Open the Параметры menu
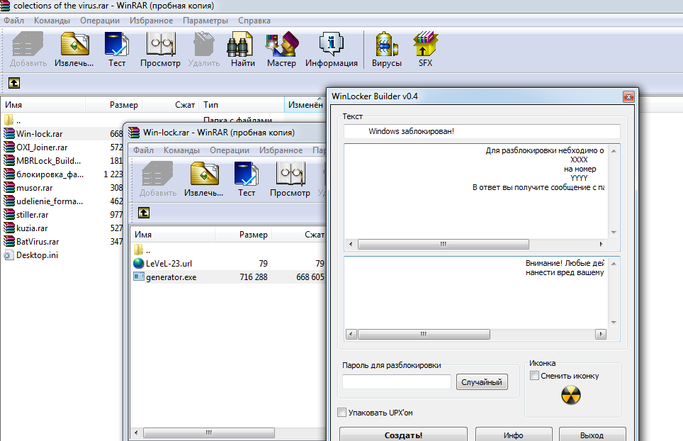683x441 pixels. (205, 21)
